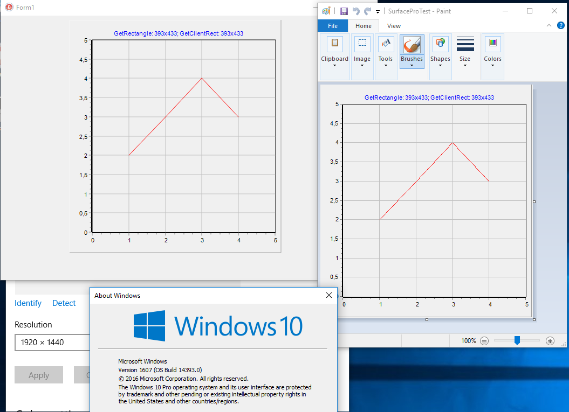This screenshot has width=569, height=412.
Task: Click the Form1 application icon
Action: point(9,7)
